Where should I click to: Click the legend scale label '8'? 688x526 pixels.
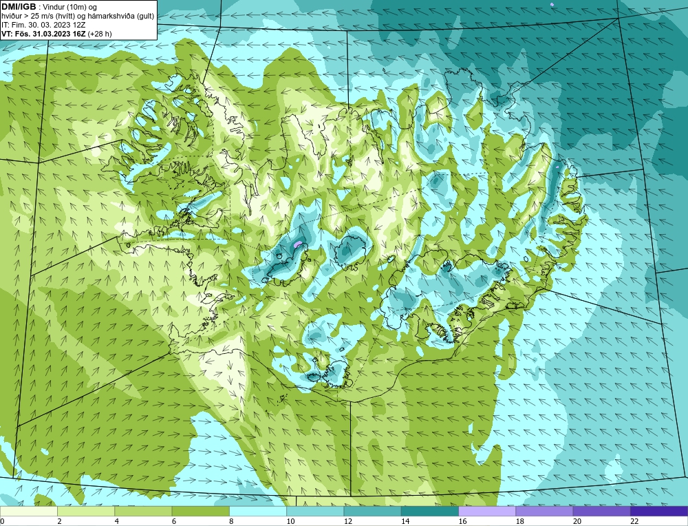pyautogui.click(x=231, y=522)
